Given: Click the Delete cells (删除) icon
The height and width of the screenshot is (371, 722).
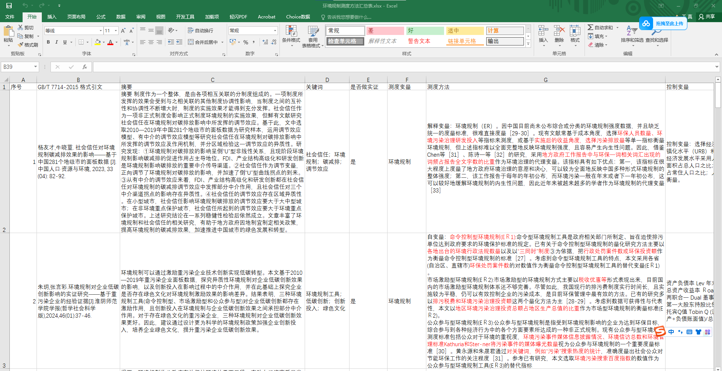Looking at the screenshot, I should click(x=559, y=32).
